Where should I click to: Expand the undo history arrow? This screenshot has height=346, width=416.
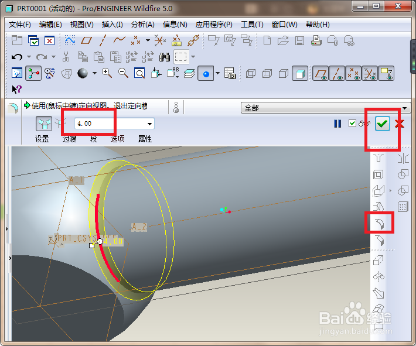pos(29,57)
